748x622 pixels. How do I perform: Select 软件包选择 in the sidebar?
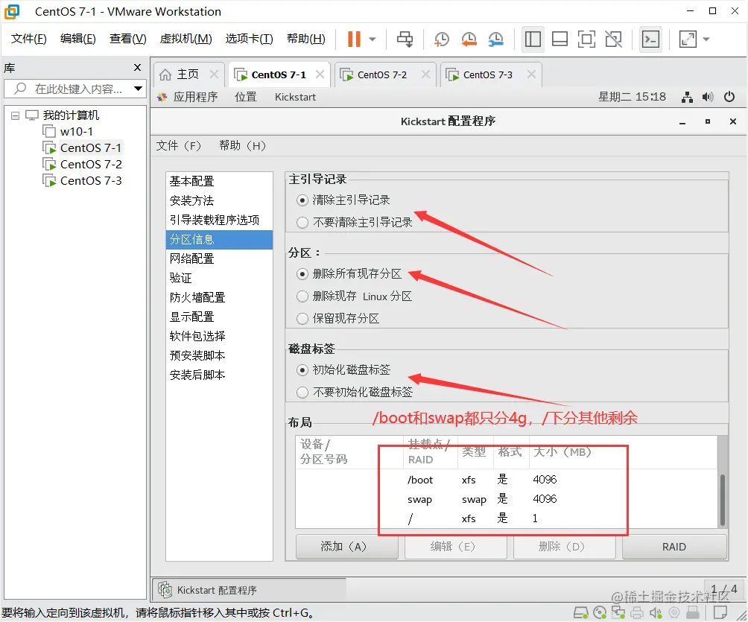coord(220,336)
